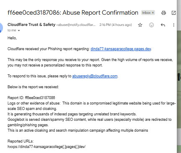Add an emoji reaction to the email
Screen dimensions: 181x153
coord(151,25)
